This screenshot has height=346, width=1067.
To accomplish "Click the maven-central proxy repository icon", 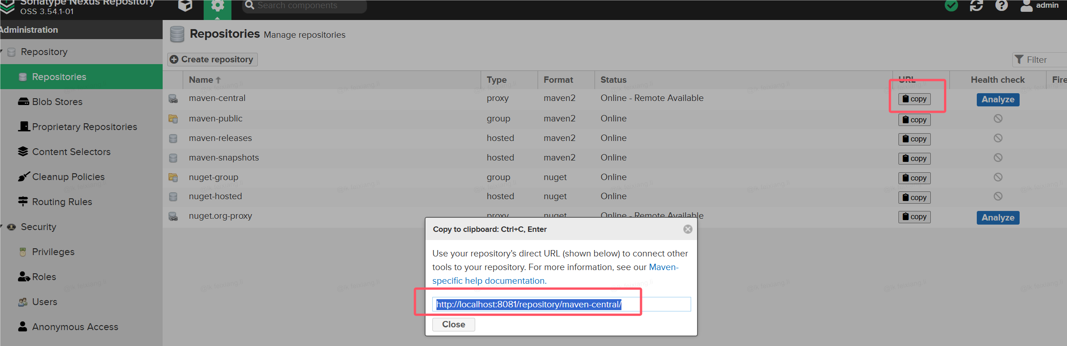I will pyautogui.click(x=173, y=98).
